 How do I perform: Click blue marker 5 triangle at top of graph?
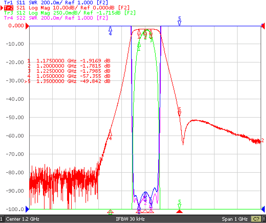pos(179,23)
